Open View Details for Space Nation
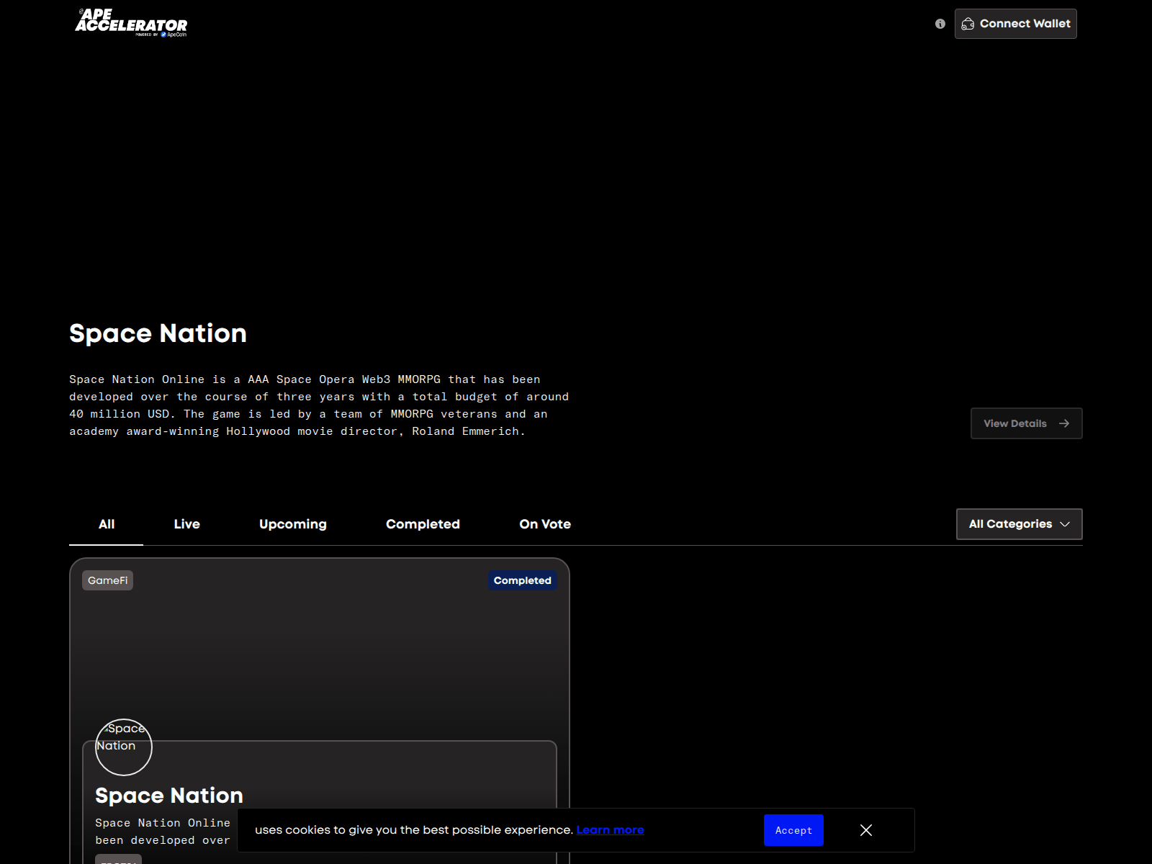The width and height of the screenshot is (1152, 864). (1025, 423)
